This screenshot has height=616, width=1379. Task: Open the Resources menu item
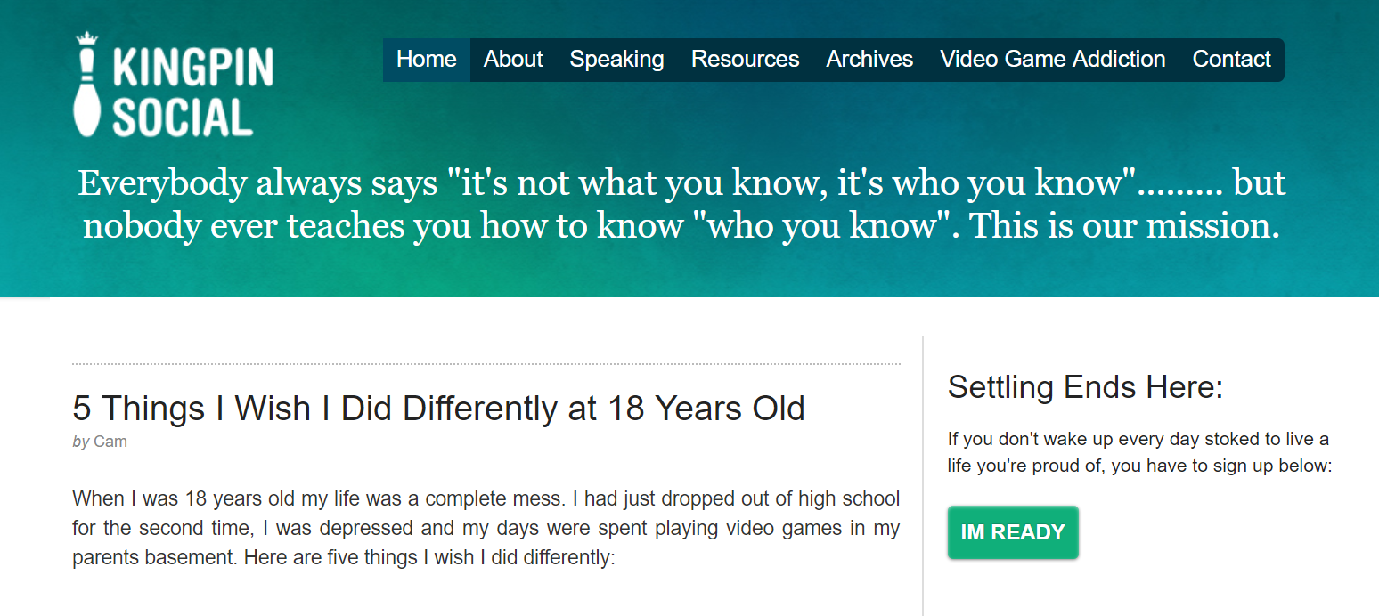745,60
